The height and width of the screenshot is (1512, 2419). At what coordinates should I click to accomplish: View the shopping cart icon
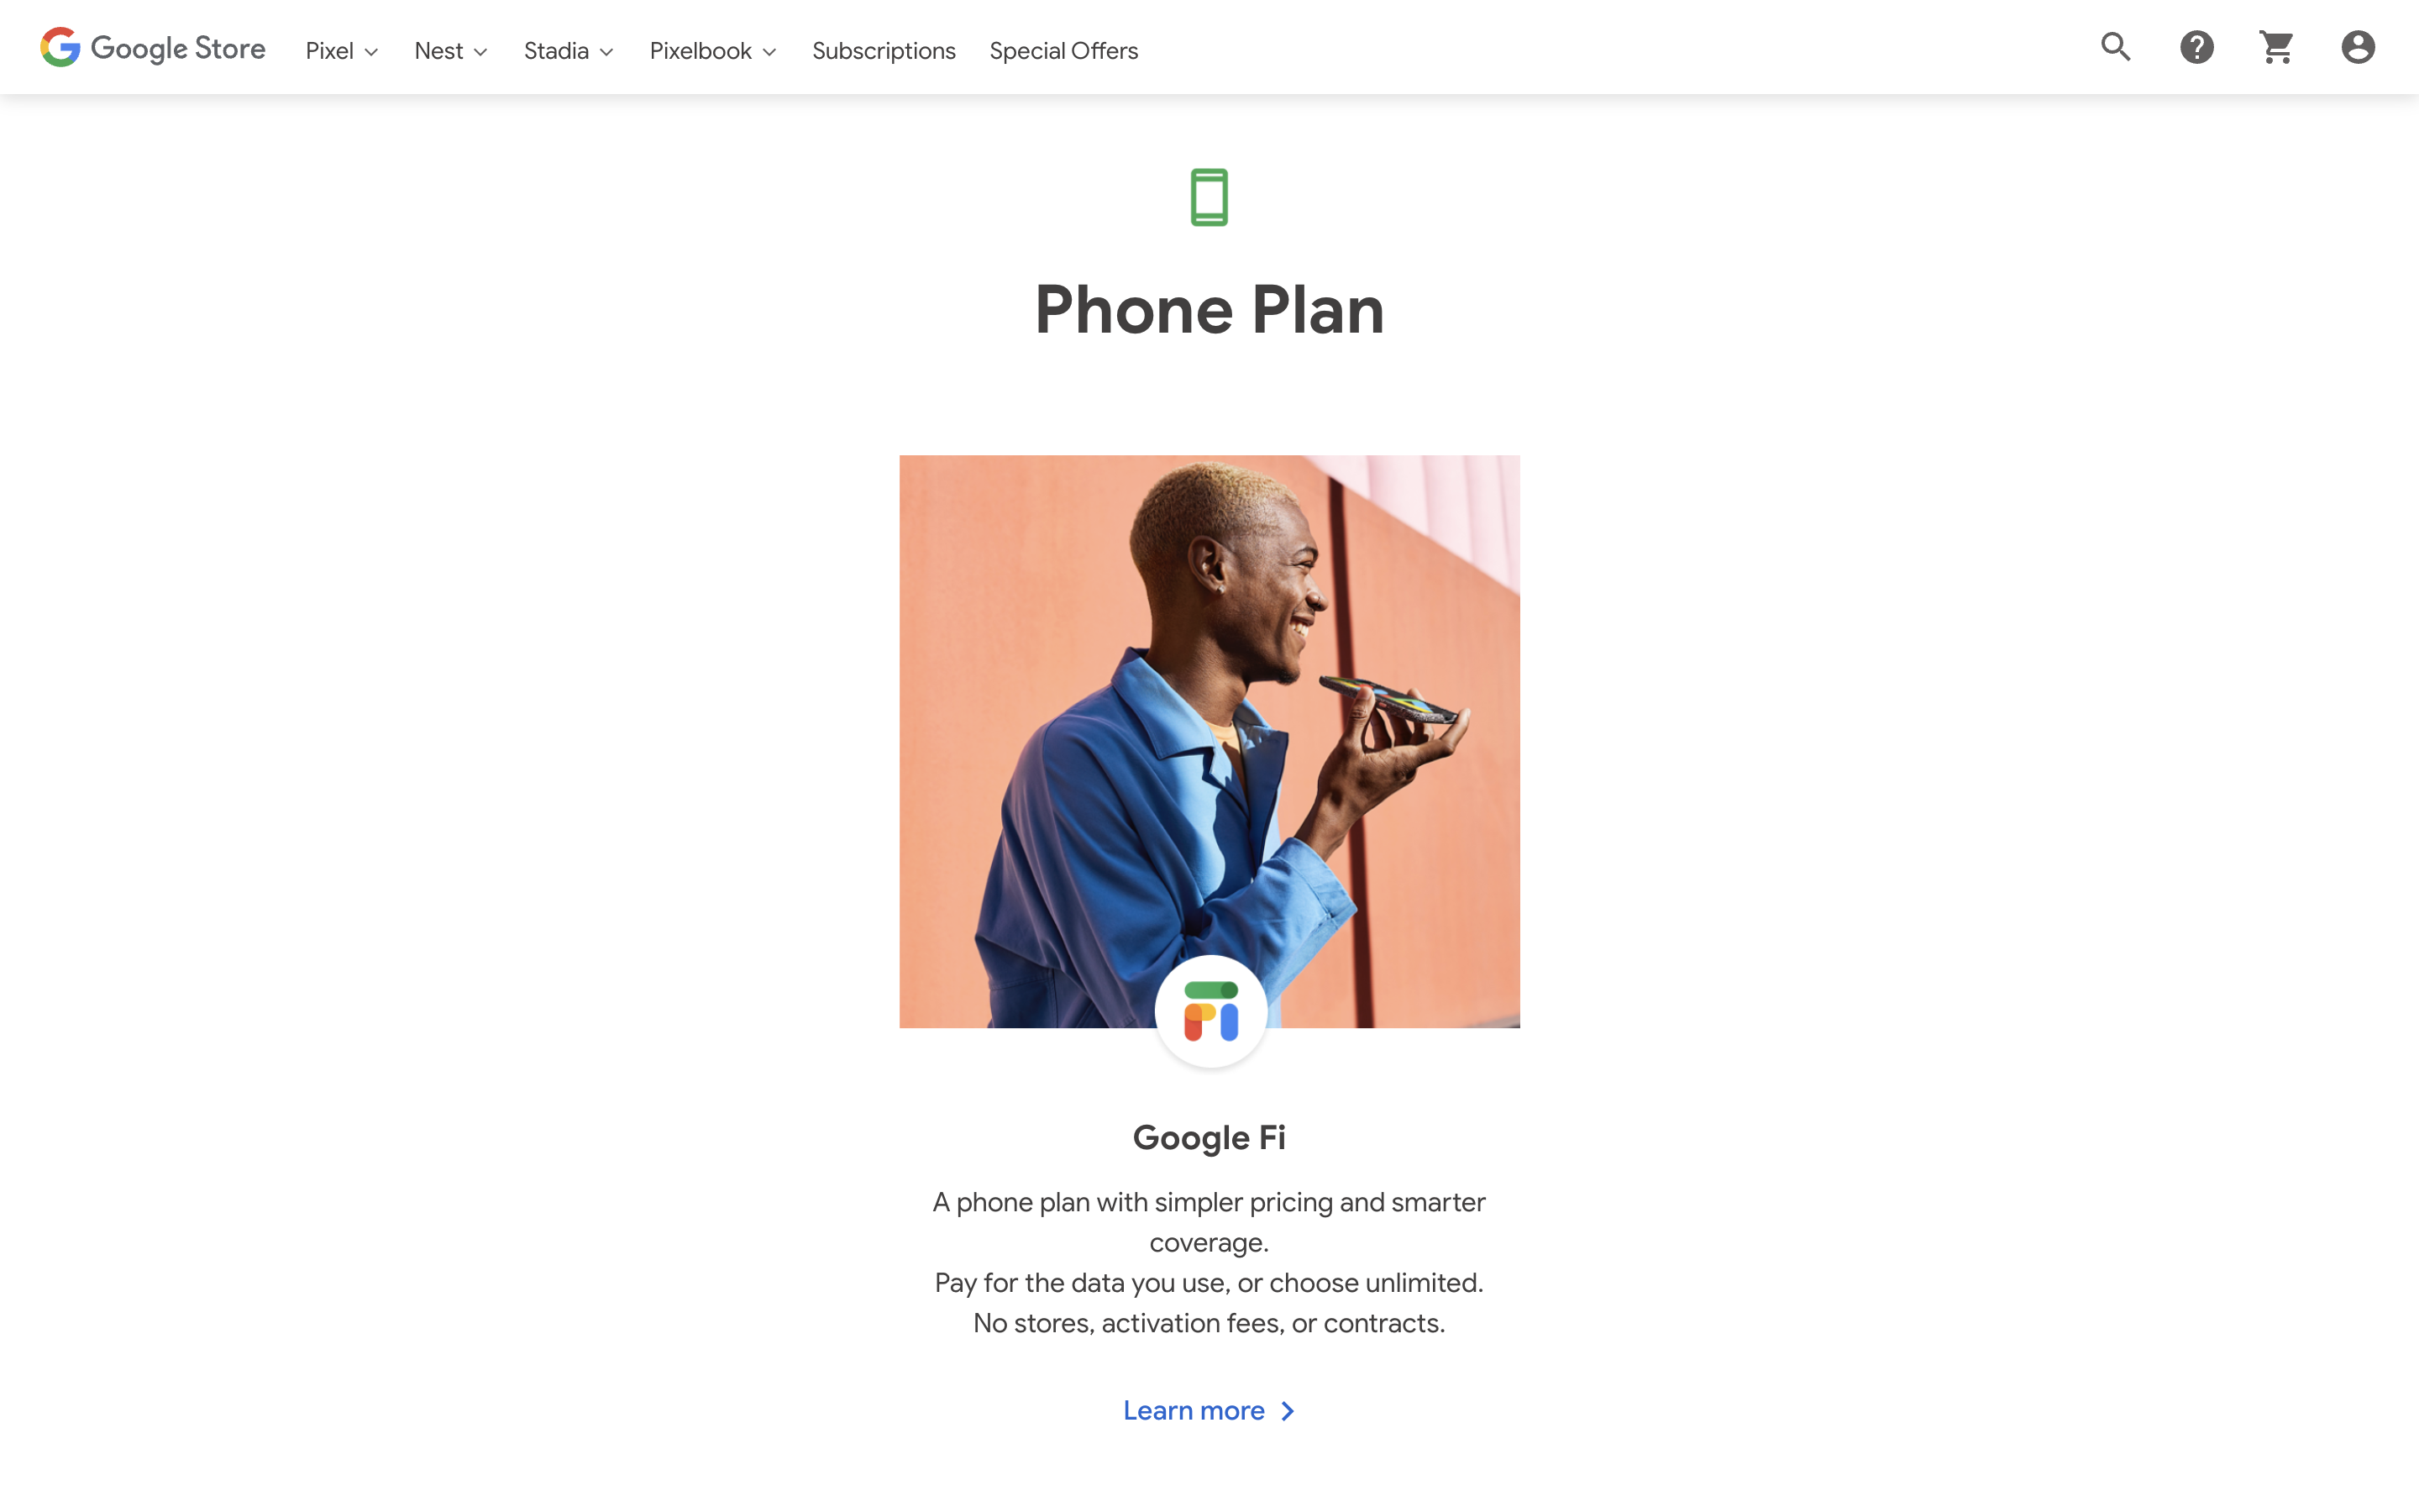click(x=2276, y=47)
